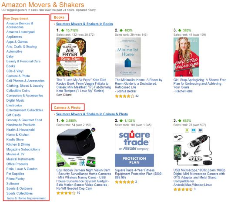241x202 pixels.
Task: Open author Rachel Hollis's link
Action: [184, 91]
